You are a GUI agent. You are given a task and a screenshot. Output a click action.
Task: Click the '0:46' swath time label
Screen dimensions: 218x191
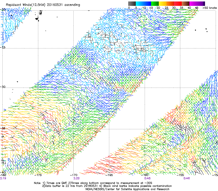(x=186, y=178)
